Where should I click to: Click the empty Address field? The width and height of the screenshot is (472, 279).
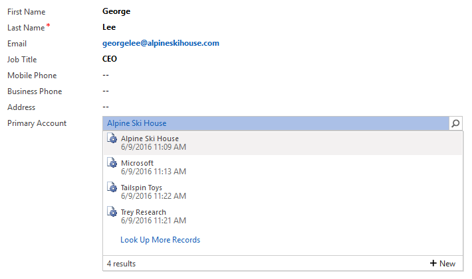106,107
